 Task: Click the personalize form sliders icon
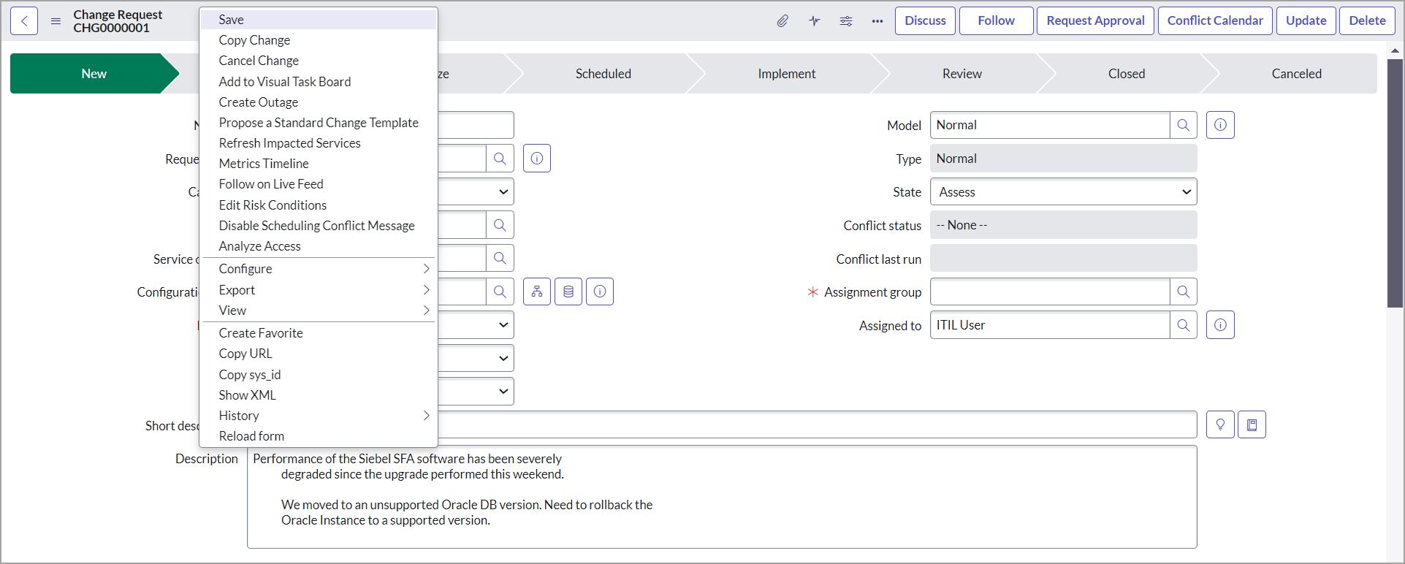pos(846,21)
